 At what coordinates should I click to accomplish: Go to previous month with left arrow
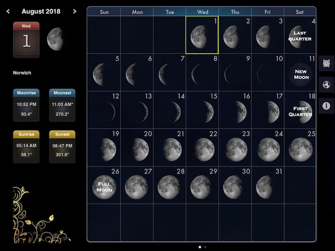pos(8,11)
